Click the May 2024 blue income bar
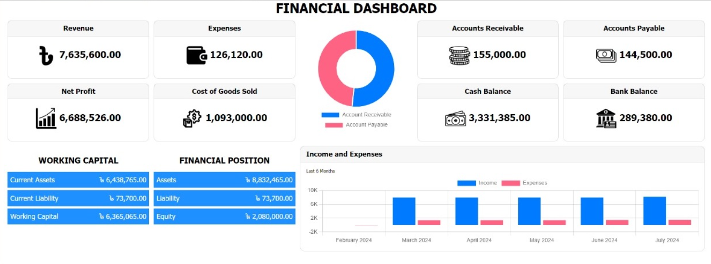Viewport: 711px width, 264px height. (529, 211)
